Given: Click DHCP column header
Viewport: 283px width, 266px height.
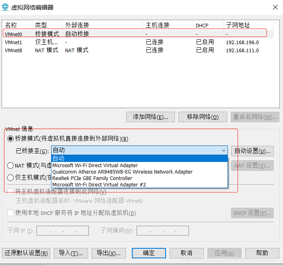Looking at the screenshot, I should (208, 25).
